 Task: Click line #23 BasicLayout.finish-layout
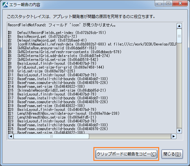point(52,121)
